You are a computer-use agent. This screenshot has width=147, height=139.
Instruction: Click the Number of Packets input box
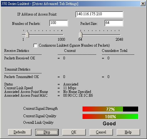click(x=59, y=23)
